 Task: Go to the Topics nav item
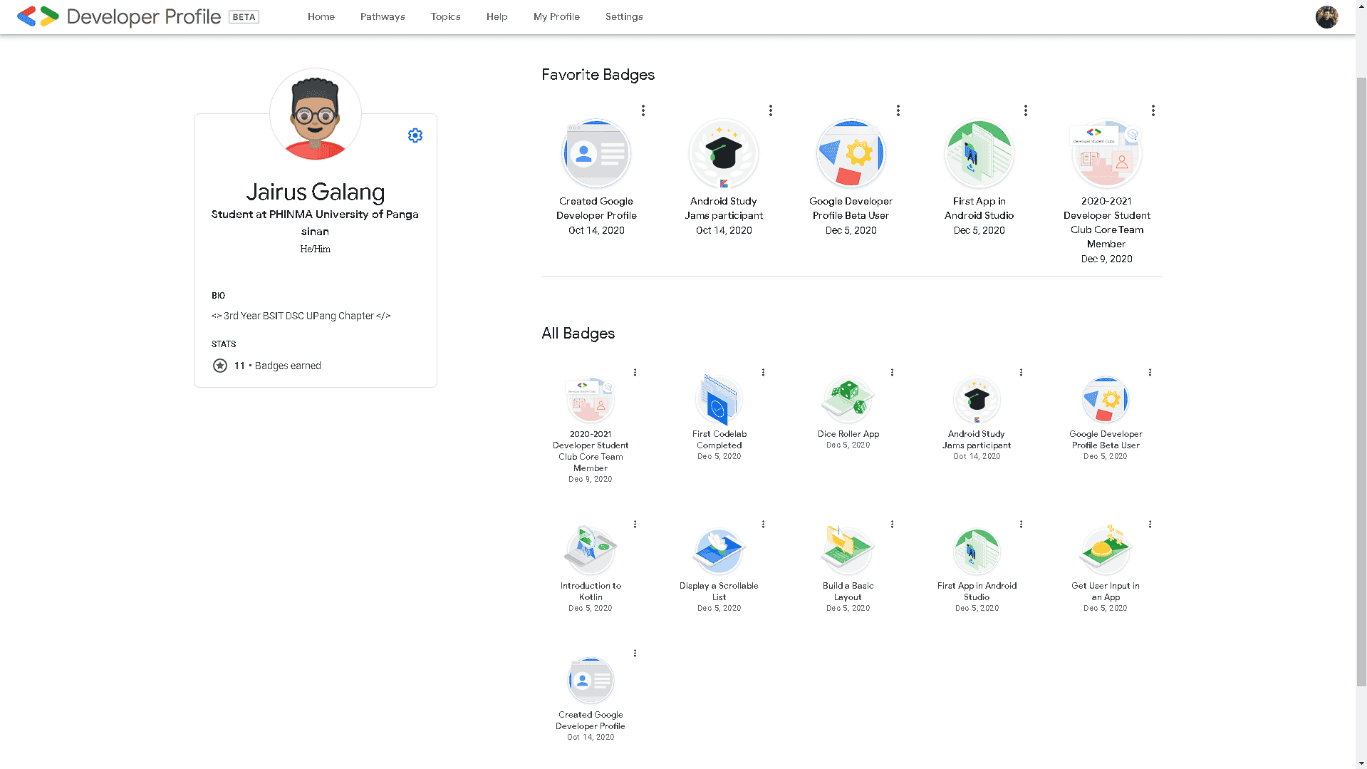click(445, 16)
